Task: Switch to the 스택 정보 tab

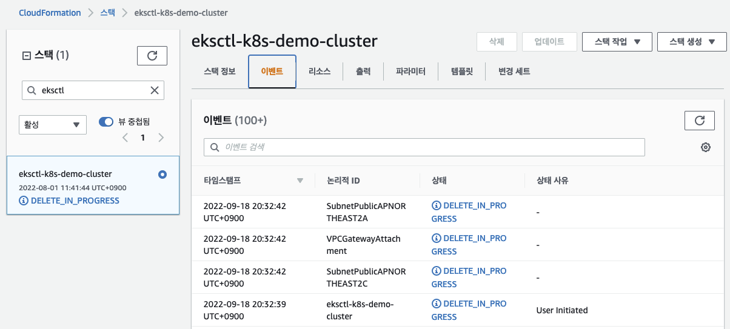Action: 219,71
